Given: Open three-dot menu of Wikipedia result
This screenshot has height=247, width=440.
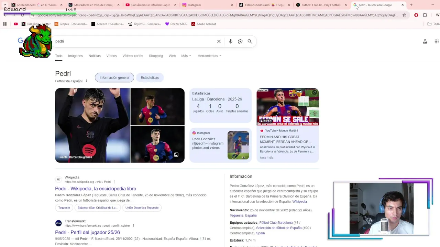Looking at the screenshot, I should pos(114,182).
